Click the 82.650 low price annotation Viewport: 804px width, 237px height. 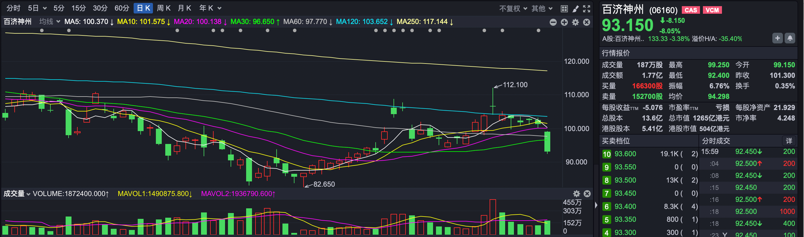coord(324,184)
